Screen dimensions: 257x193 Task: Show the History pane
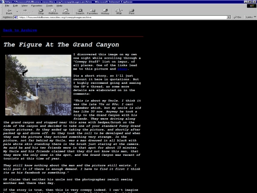click(x=105, y=11)
